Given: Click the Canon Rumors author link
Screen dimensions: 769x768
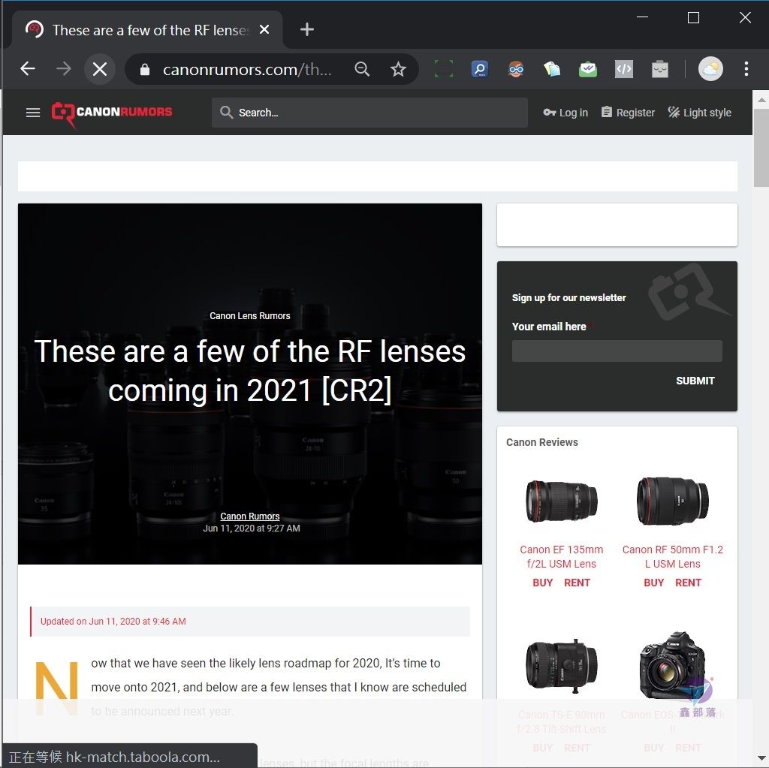Looking at the screenshot, I should [249, 516].
